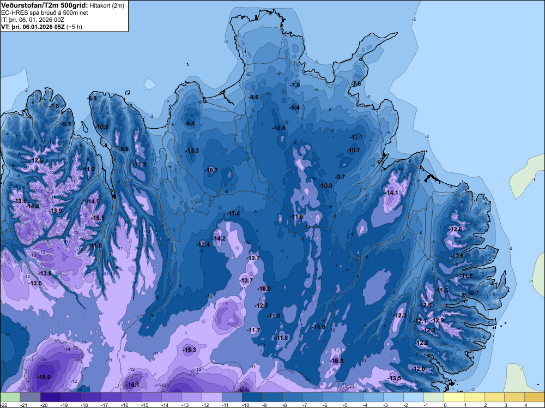This screenshot has height=408, width=545.
Task: Click the -6.8 temperature value
Action: [92, 98]
